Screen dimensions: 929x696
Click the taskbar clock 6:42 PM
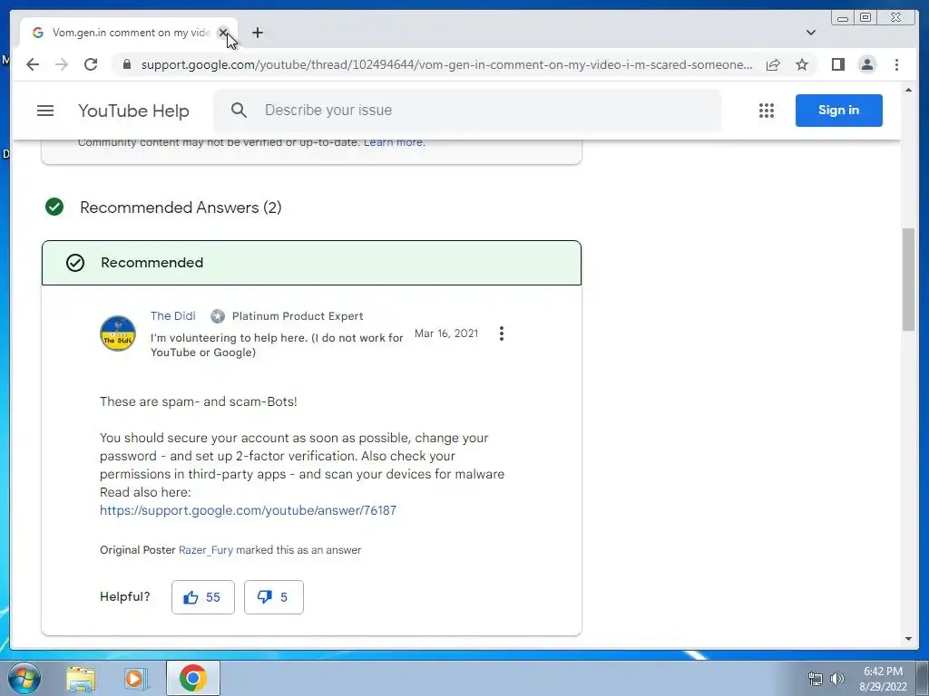tap(883, 672)
